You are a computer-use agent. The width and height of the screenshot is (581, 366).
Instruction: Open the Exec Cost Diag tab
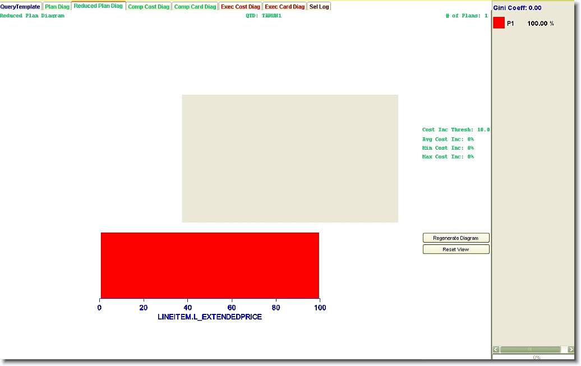point(241,7)
